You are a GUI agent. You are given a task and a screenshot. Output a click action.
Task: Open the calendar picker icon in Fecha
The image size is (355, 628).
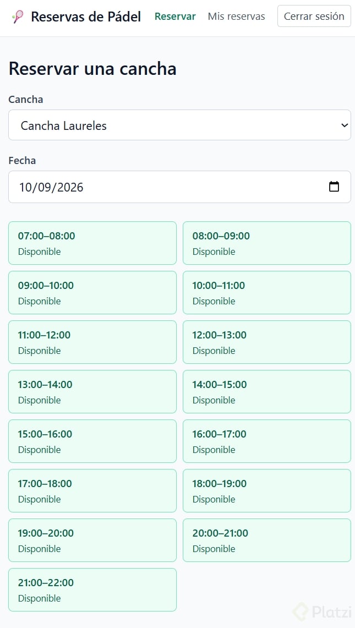point(334,187)
